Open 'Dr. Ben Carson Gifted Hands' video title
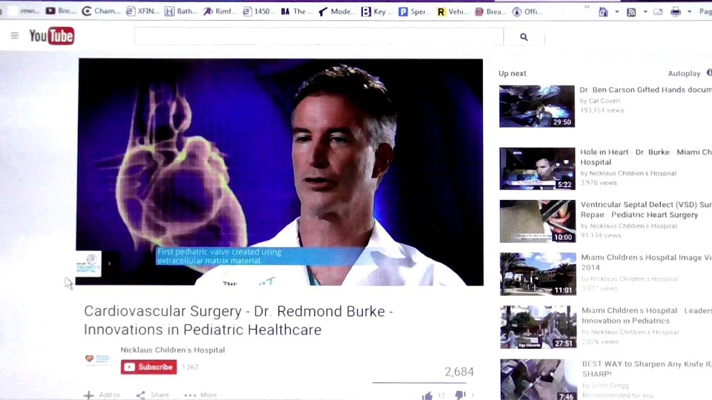This screenshot has height=400, width=712. 645,90
